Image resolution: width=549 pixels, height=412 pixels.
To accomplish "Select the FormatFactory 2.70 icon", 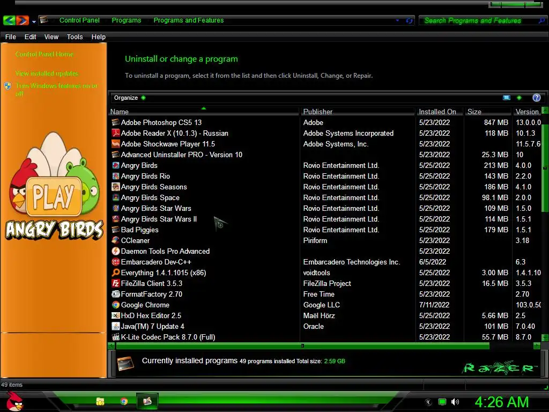I will pos(116,295).
